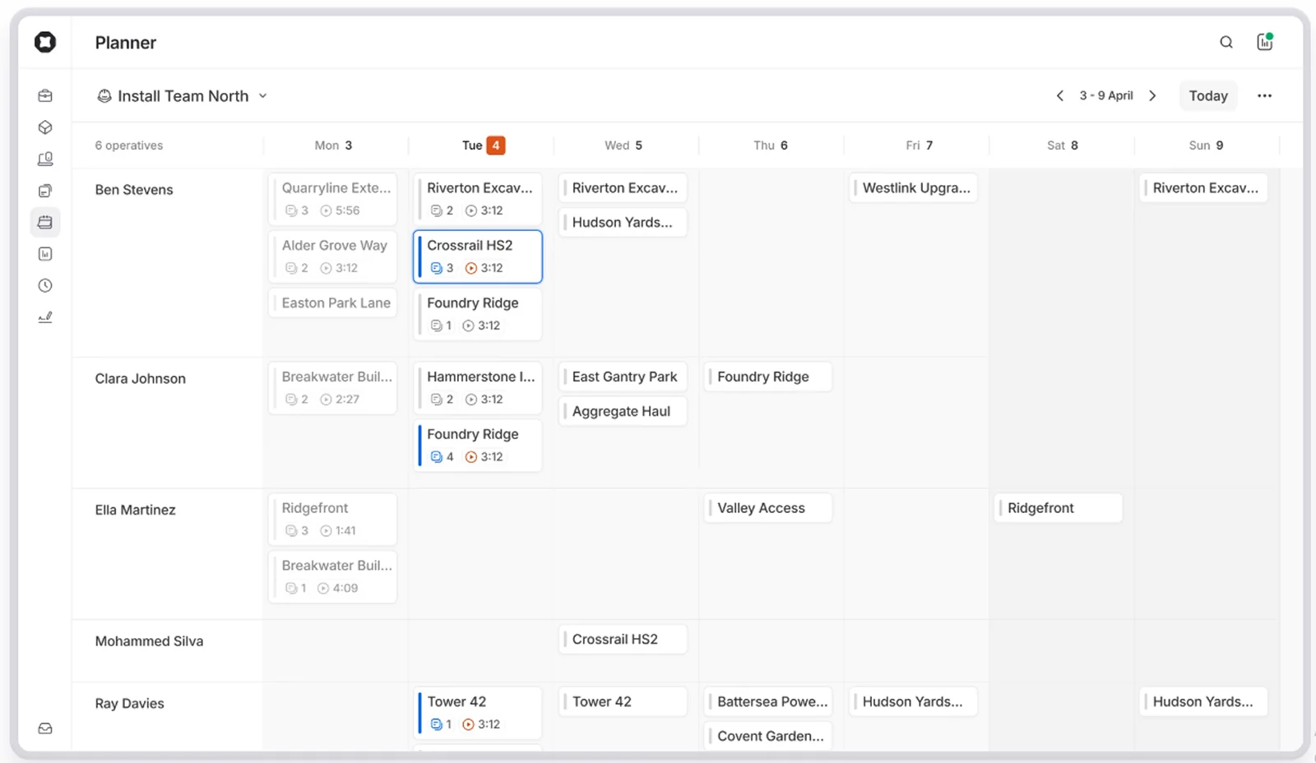
Task: Select the Time tracking clock icon
Action: (45, 285)
